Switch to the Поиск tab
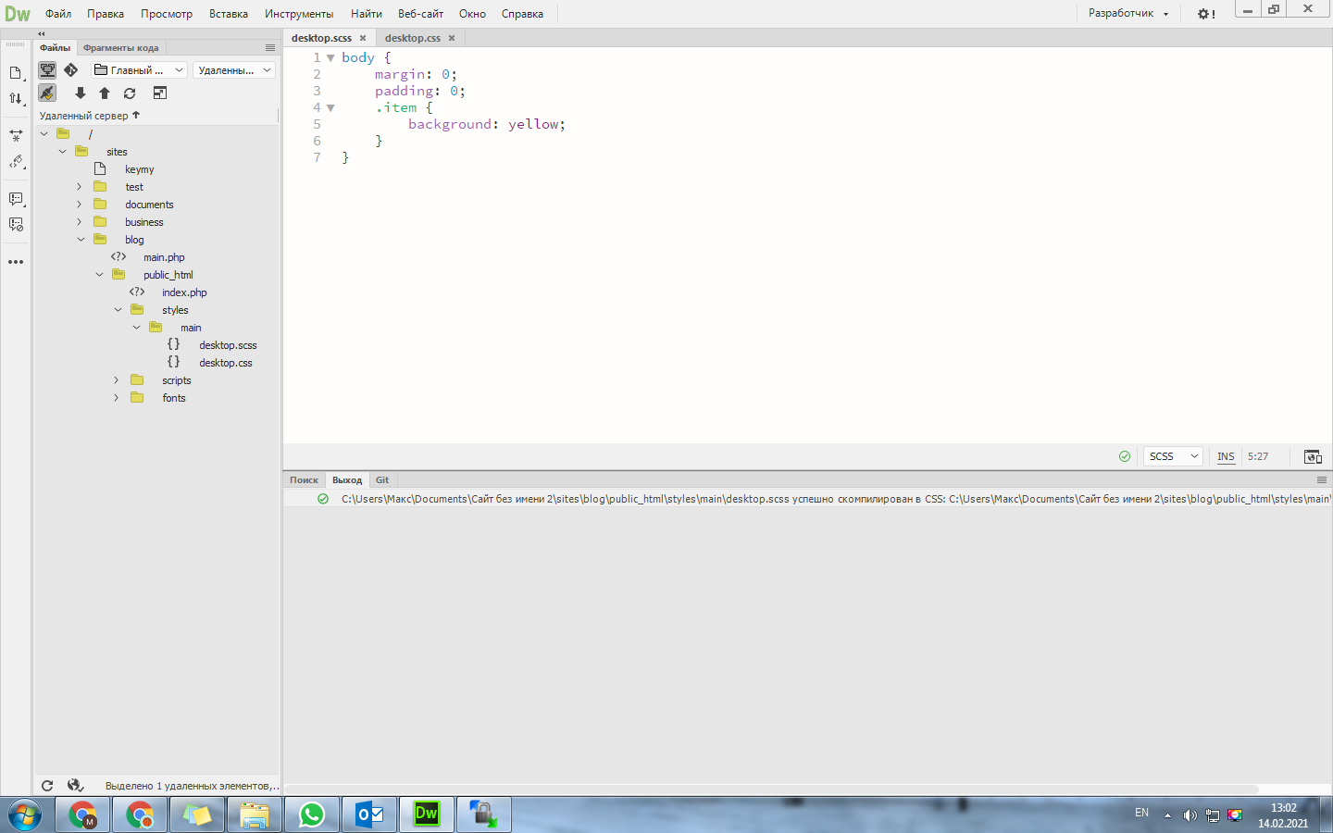This screenshot has height=833, width=1333. click(304, 480)
